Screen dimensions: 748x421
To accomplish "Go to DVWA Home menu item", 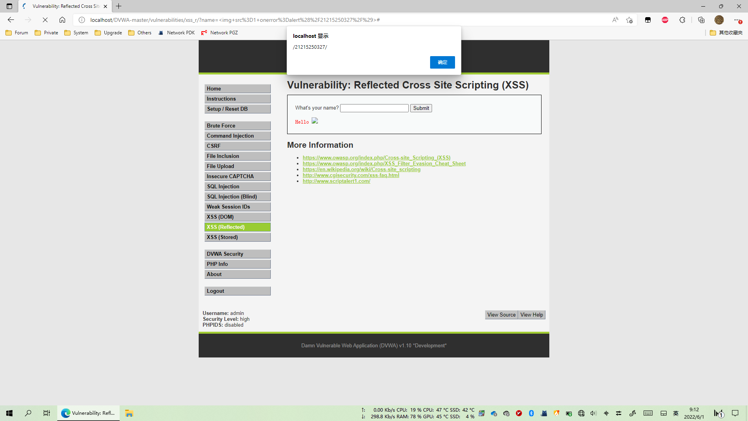I will [237, 89].
